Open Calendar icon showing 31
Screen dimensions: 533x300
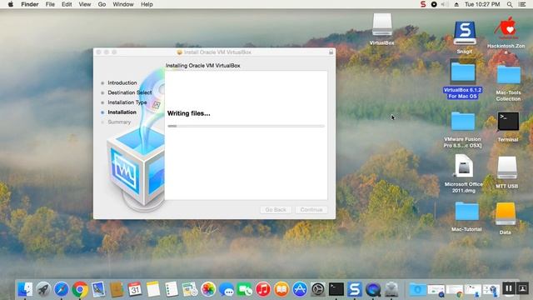pos(135,289)
